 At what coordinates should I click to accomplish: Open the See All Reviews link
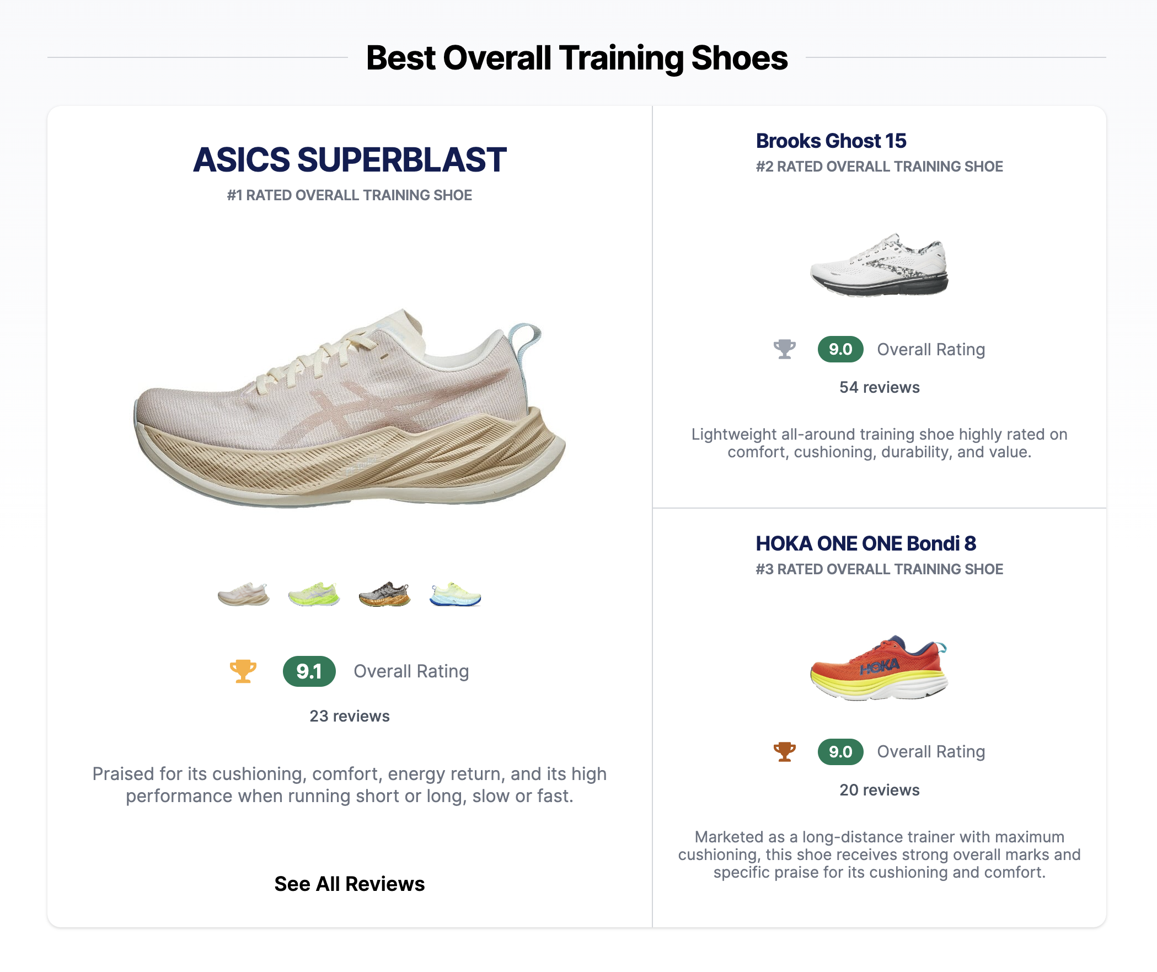(350, 884)
